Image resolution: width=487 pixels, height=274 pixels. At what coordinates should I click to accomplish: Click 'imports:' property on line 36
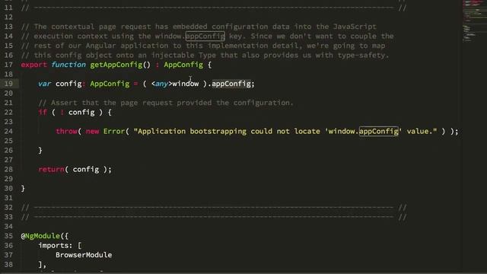56,245
